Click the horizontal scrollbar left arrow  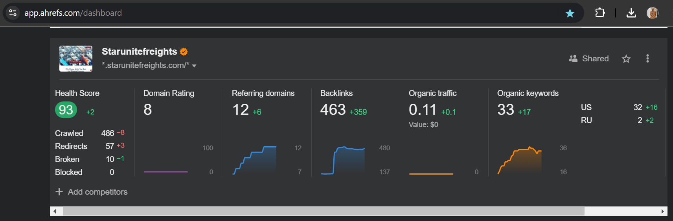(x=55, y=212)
